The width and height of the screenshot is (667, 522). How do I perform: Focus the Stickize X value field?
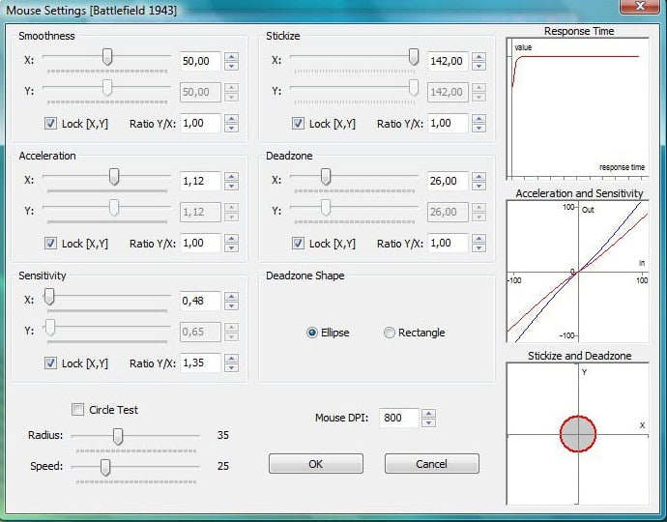point(448,61)
